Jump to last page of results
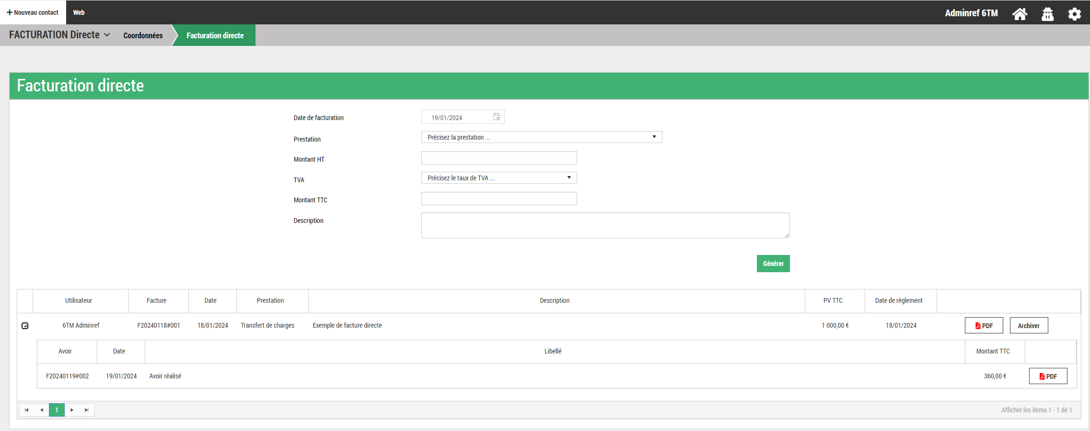 87,410
